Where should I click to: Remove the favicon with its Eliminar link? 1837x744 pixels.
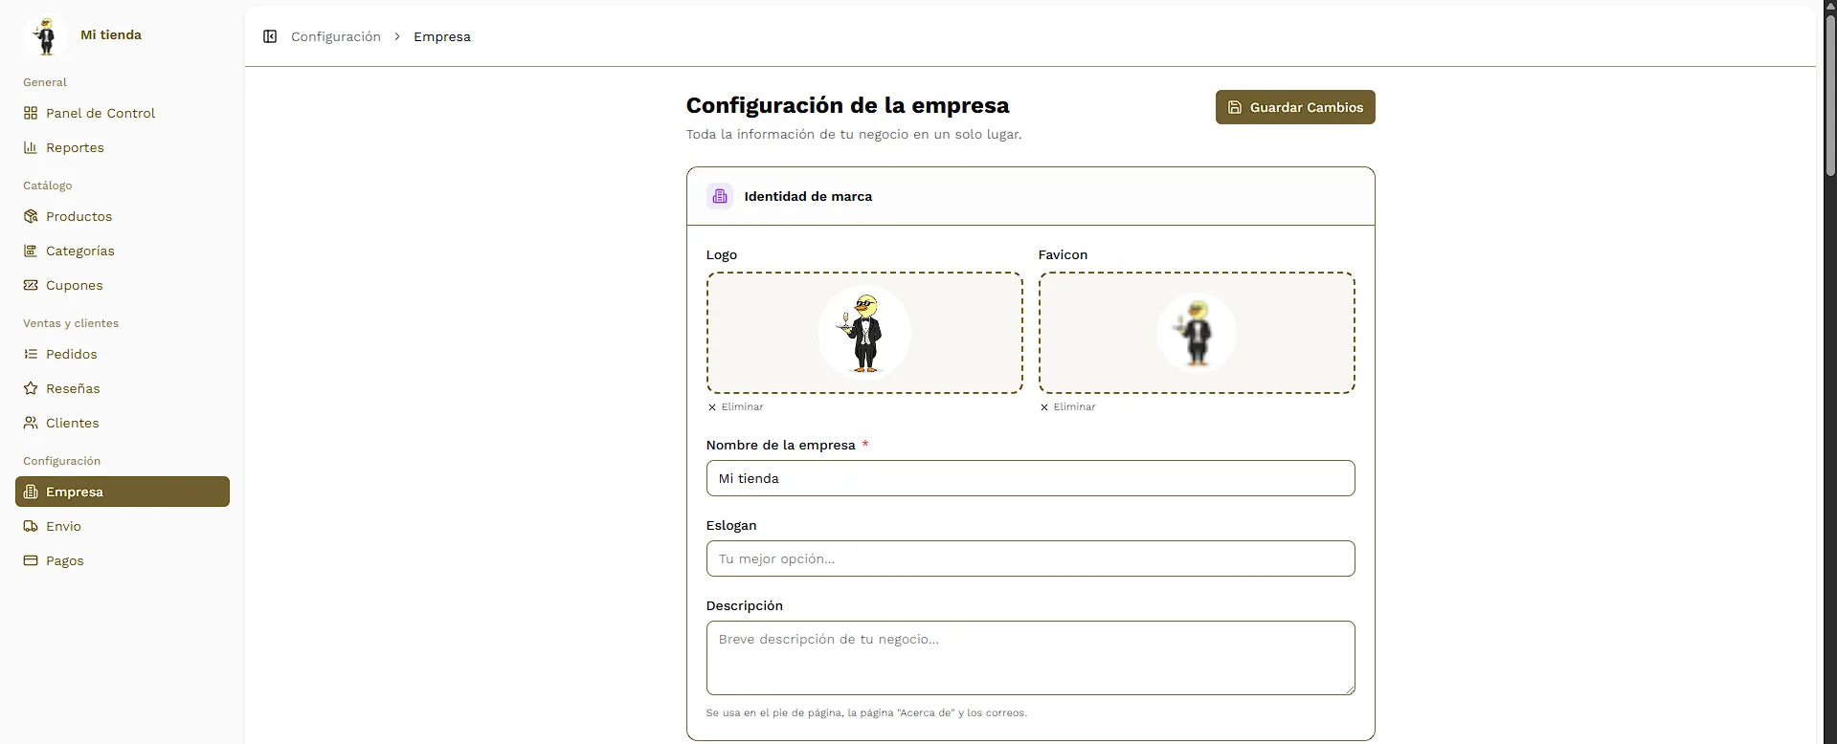[1067, 407]
